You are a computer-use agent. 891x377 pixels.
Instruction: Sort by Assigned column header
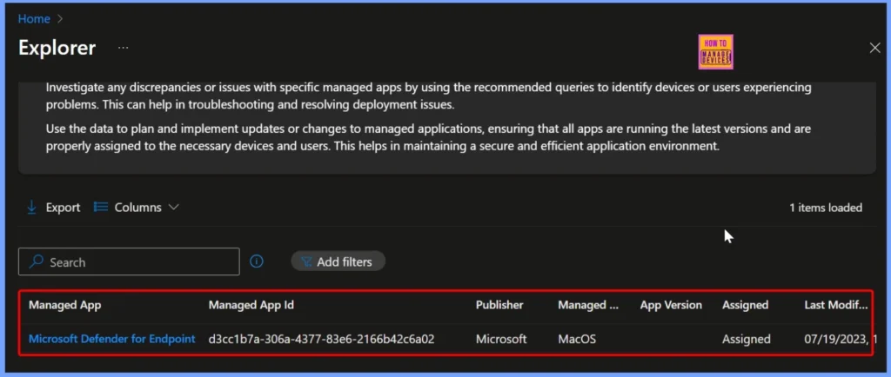pyautogui.click(x=745, y=305)
